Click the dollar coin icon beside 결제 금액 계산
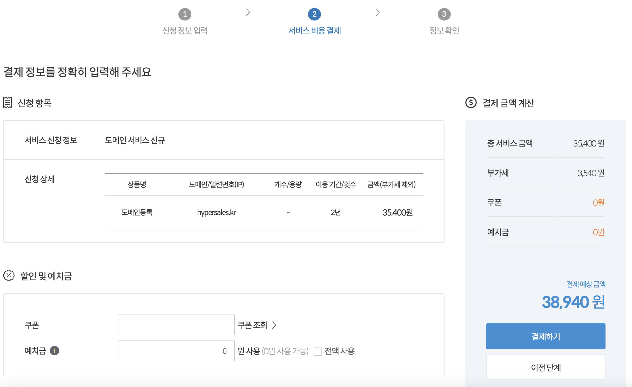The image size is (632, 387). point(471,103)
